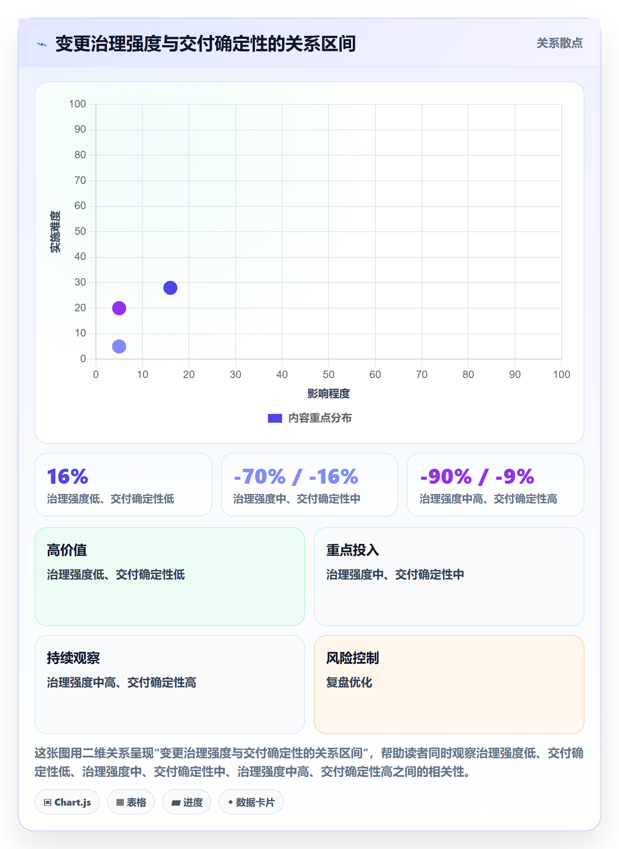Click the 关系散点 label in the header
The image size is (619, 849).
[x=559, y=43]
